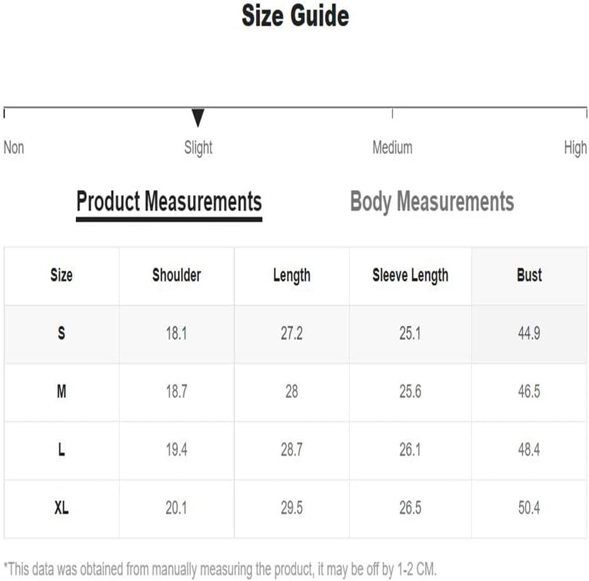Click the Sleeve Length column header

pyautogui.click(x=410, y=275)
